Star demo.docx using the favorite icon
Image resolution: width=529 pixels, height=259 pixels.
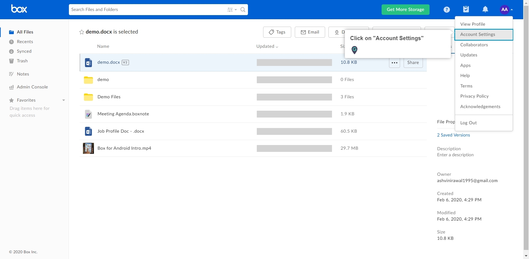pos(81,32)
